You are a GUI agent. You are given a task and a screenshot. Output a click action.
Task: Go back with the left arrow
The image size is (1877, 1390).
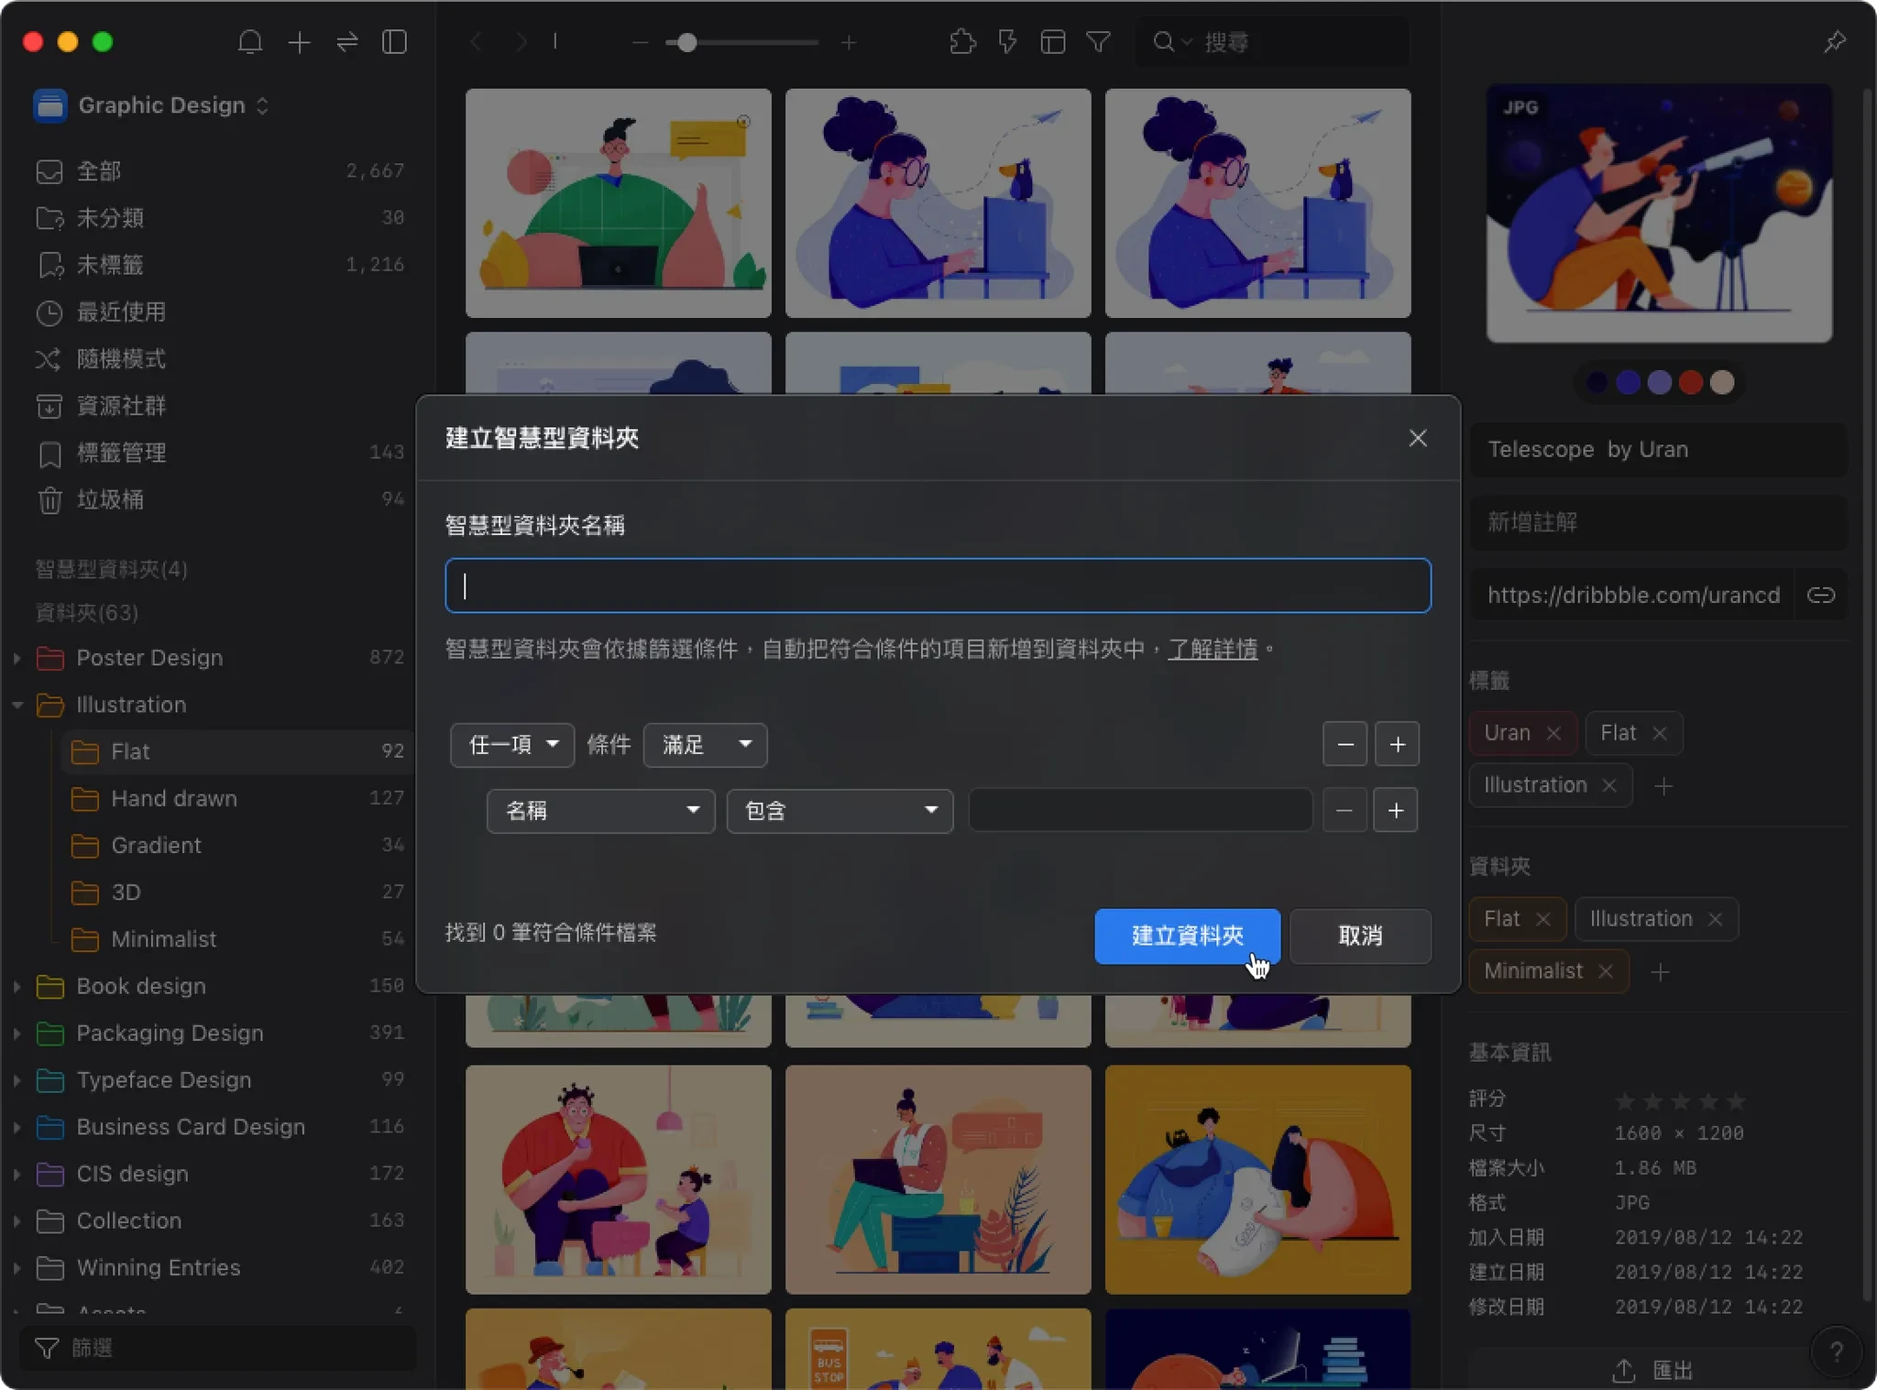point(476,42)
